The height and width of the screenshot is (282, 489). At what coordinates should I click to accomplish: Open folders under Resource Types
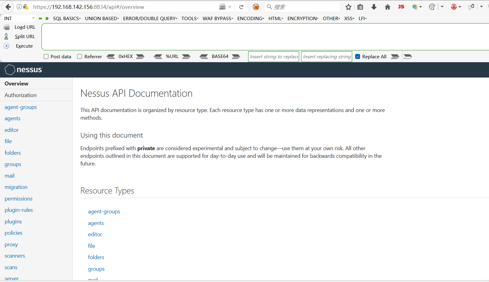[96, 257]
